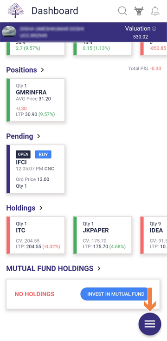Expand the Mutual Fund Holdings chevron

pyautogui.click(x=99, y=269)
